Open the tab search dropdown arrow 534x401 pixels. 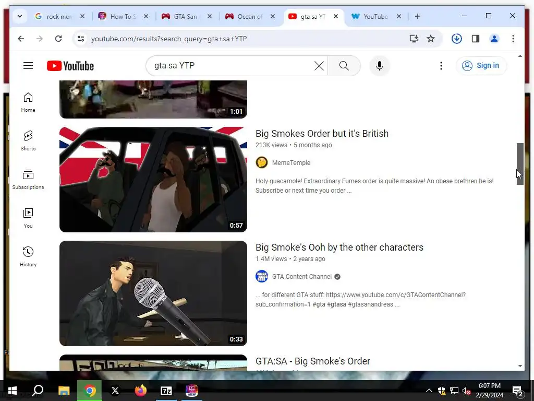coord(20,16)
